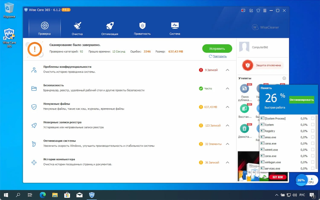Click the edit note icon in title bar
The width and height of the screenshot is (320, 200).
click(251, 10)
